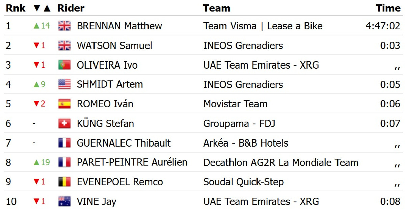Click the Belgium flag next to EVENEPOEL Remco
The height and width of the screenshot is (210, 405).
pos(64,182)
